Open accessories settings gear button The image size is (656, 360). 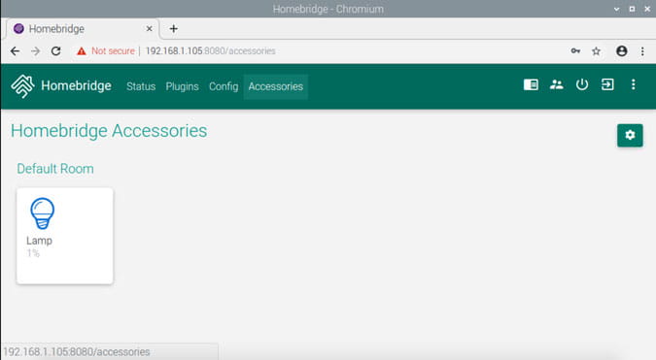tap(630, 135)
